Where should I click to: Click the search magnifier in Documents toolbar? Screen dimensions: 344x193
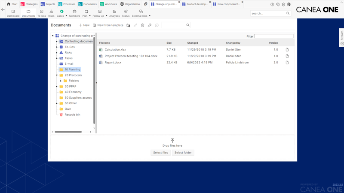[x=188, y=25]
